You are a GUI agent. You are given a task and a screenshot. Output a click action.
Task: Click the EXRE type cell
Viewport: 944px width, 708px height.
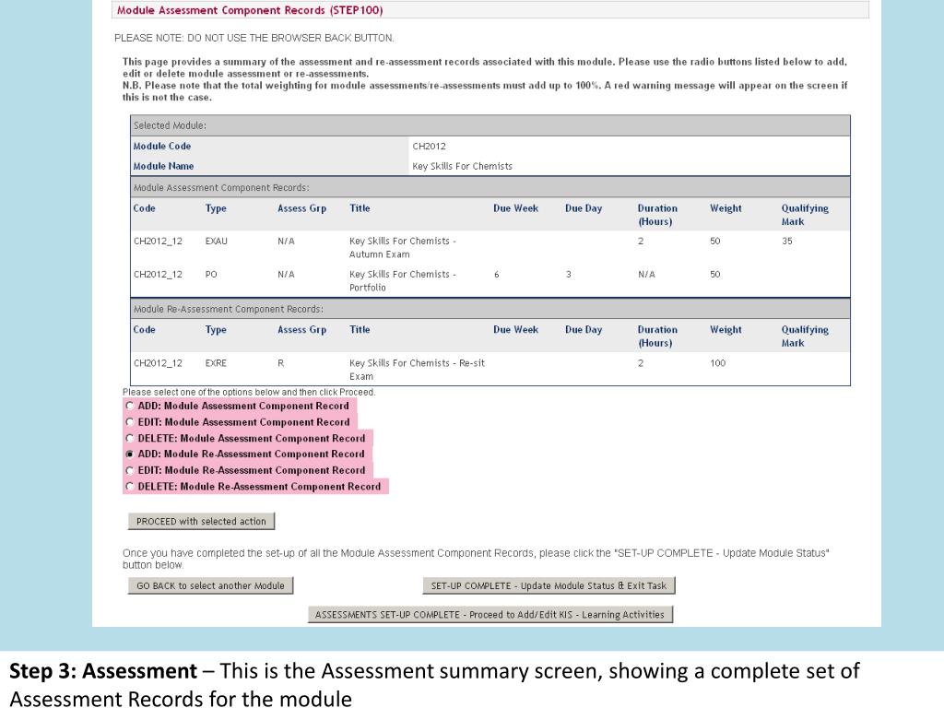(x=216, y=363)
